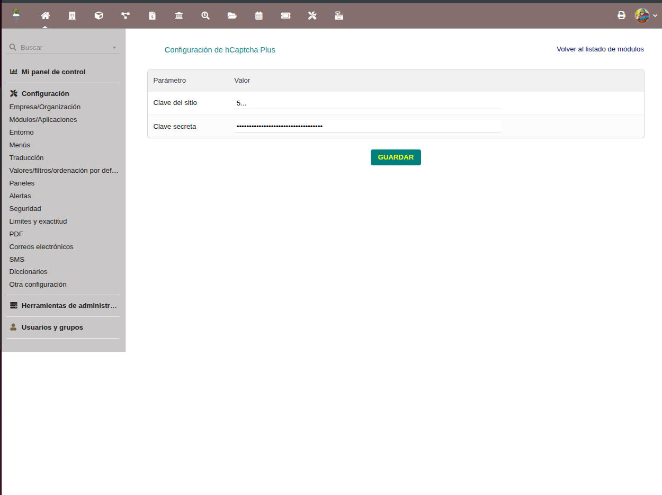Open Billing invoice document icon

(152, 15)
